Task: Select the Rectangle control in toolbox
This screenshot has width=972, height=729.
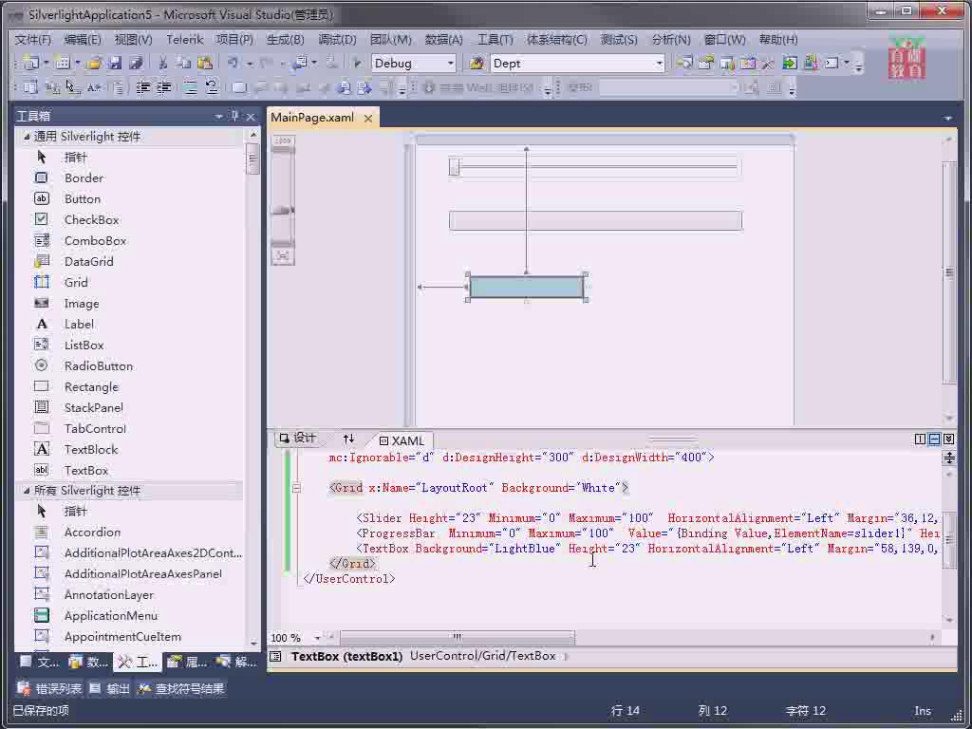Action: 90,387
